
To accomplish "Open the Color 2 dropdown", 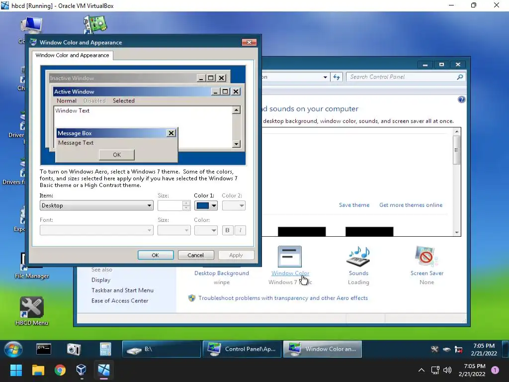I will pos(234,205).
